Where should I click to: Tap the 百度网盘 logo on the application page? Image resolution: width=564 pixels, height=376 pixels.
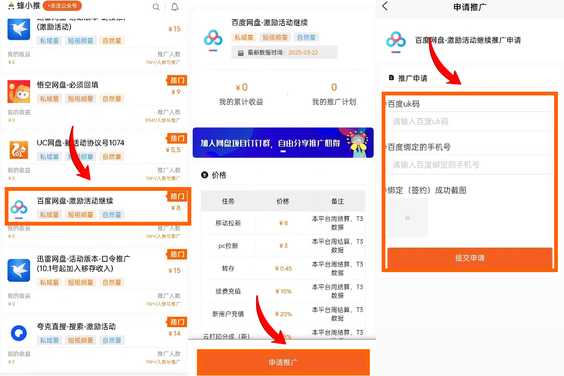tap(396, 41)
